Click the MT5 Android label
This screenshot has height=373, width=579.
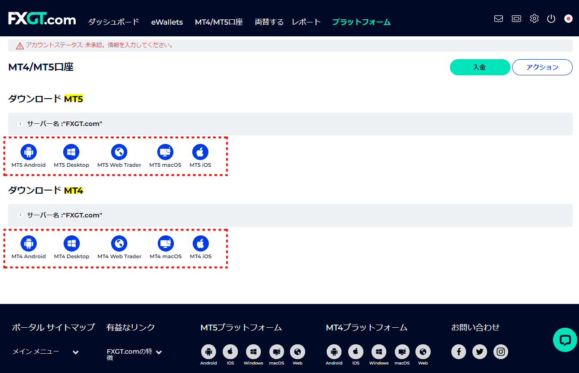pyautogui.click(x=29, y=165)
